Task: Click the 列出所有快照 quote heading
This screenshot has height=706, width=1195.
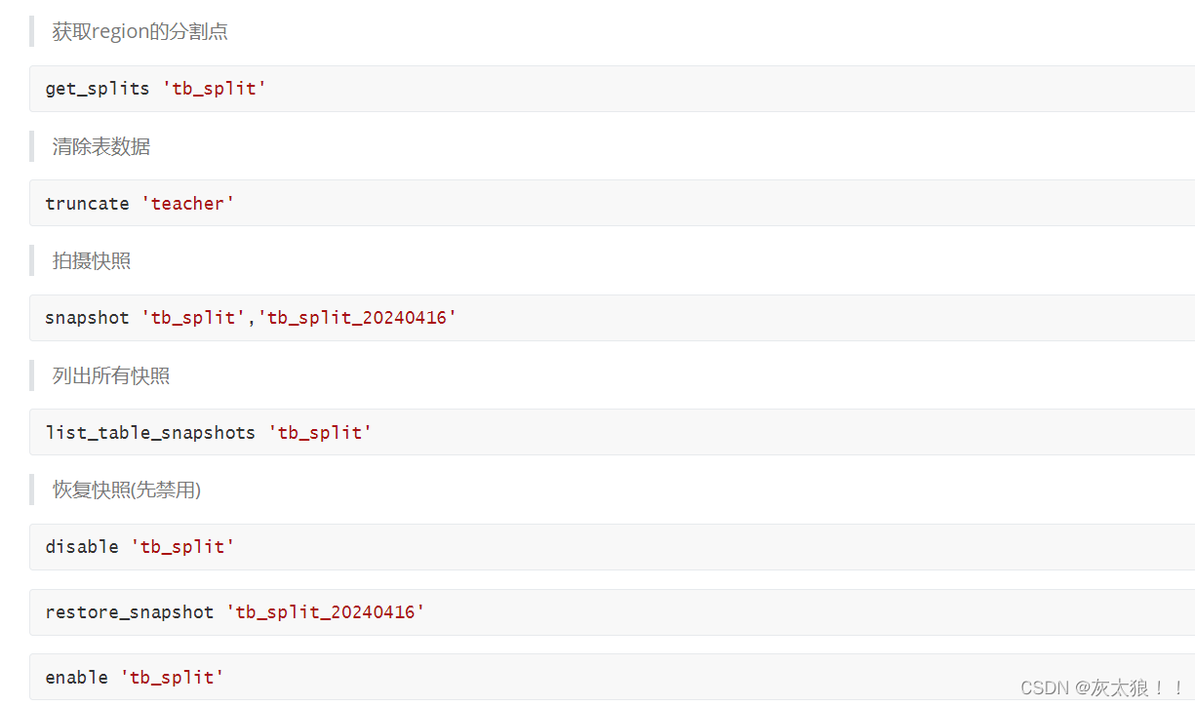Action: 111,375
